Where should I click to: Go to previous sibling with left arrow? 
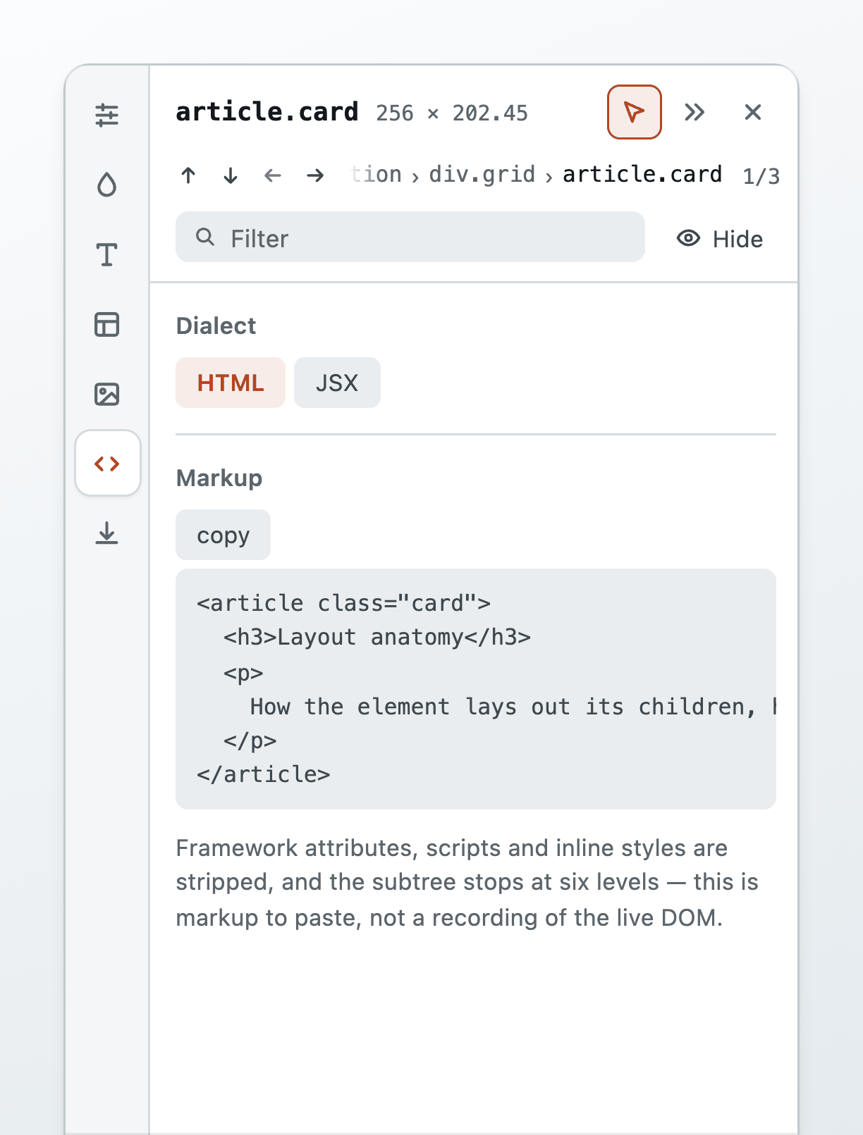click(x=273, y=175)
